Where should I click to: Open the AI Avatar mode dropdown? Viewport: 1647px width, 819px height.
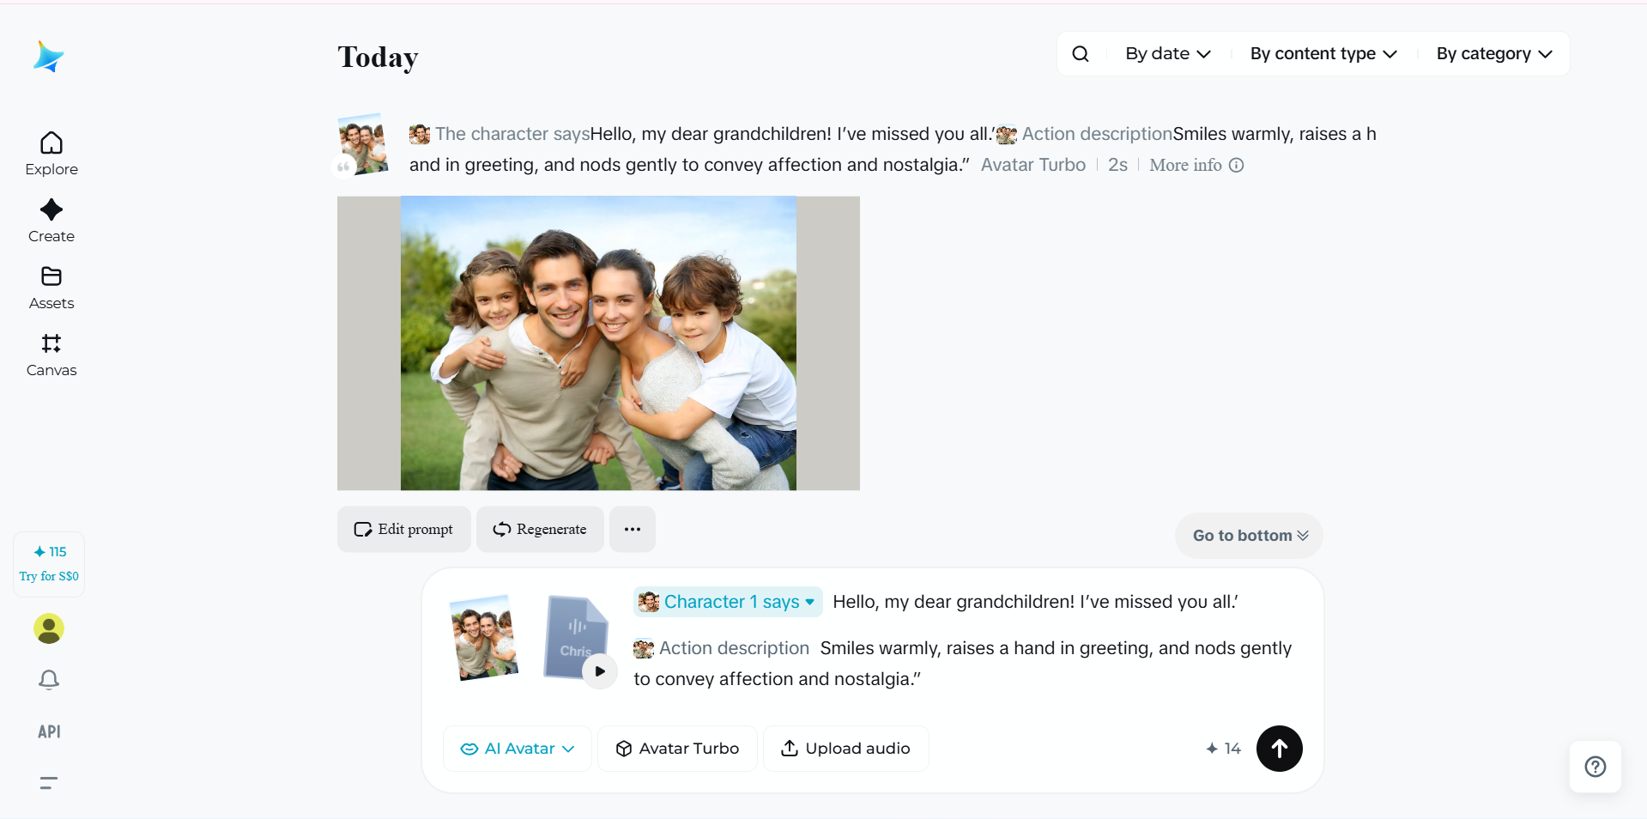point(518,749)
